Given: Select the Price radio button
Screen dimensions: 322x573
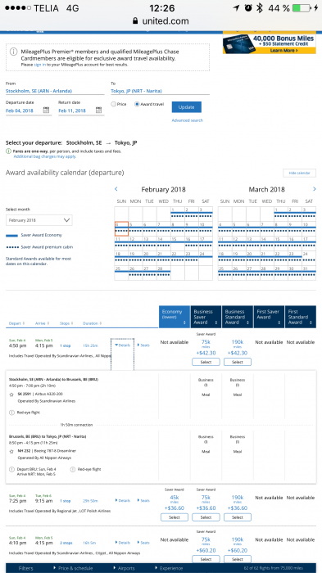Looking at the screenshot, I should pos(113,104).
